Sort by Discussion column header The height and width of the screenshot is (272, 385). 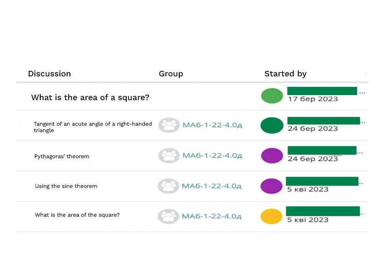coord(49,74)
